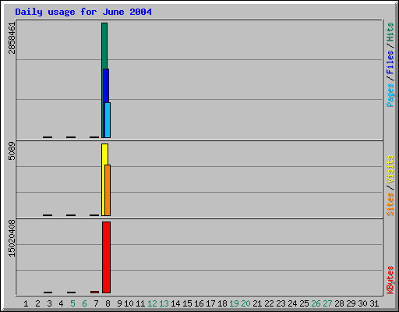The image size is (399, 312).
Task: Click day 17 on the x-axis
Action: click(210, 303)
